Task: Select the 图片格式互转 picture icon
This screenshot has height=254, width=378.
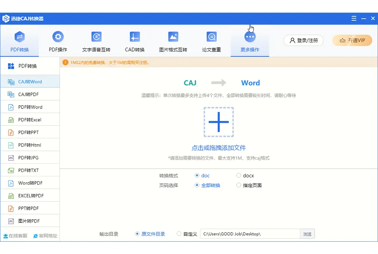Action: tap(173, 37)
